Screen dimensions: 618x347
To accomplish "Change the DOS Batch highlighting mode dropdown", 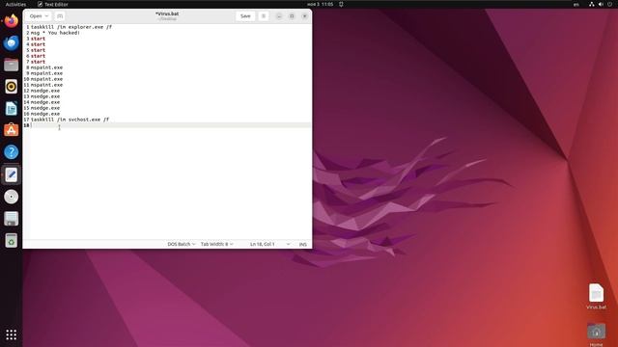I will pyautogui.click(x=182, y=244).
